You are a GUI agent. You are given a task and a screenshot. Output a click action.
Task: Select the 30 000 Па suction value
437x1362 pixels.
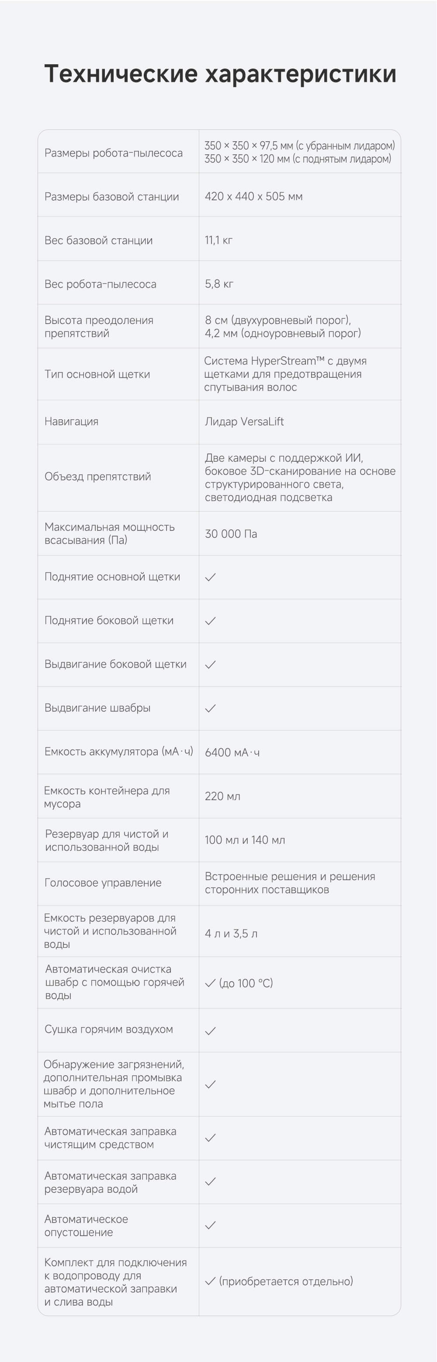(231, 533)
